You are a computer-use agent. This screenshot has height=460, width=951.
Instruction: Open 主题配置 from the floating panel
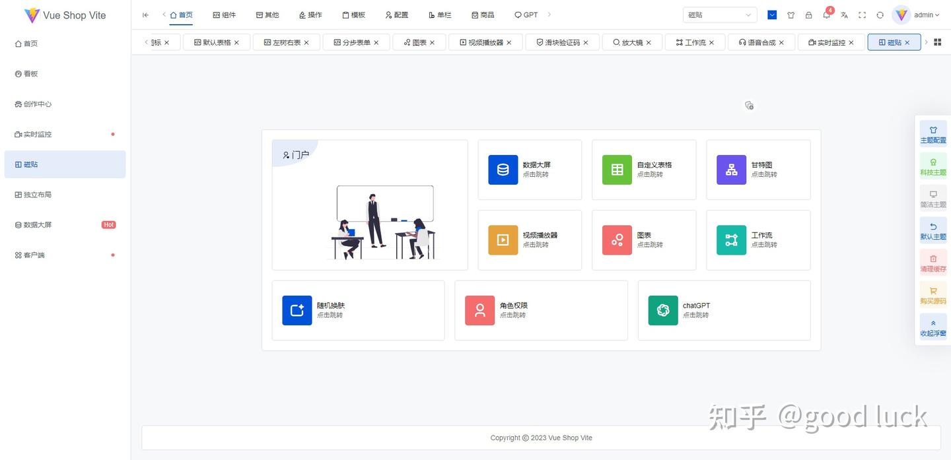point(933,134)
